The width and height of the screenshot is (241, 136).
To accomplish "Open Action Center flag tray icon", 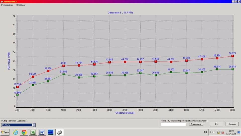I will coord(222,132).
